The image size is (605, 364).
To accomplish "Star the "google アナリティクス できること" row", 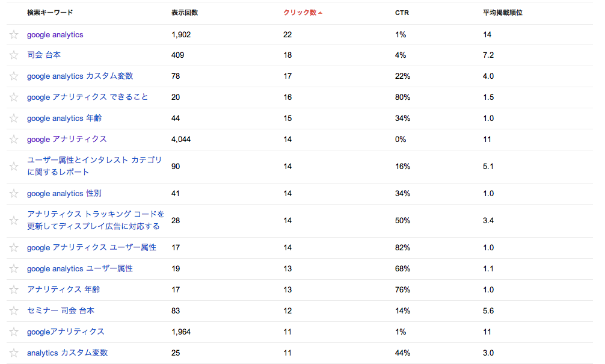I will point(14,97).
